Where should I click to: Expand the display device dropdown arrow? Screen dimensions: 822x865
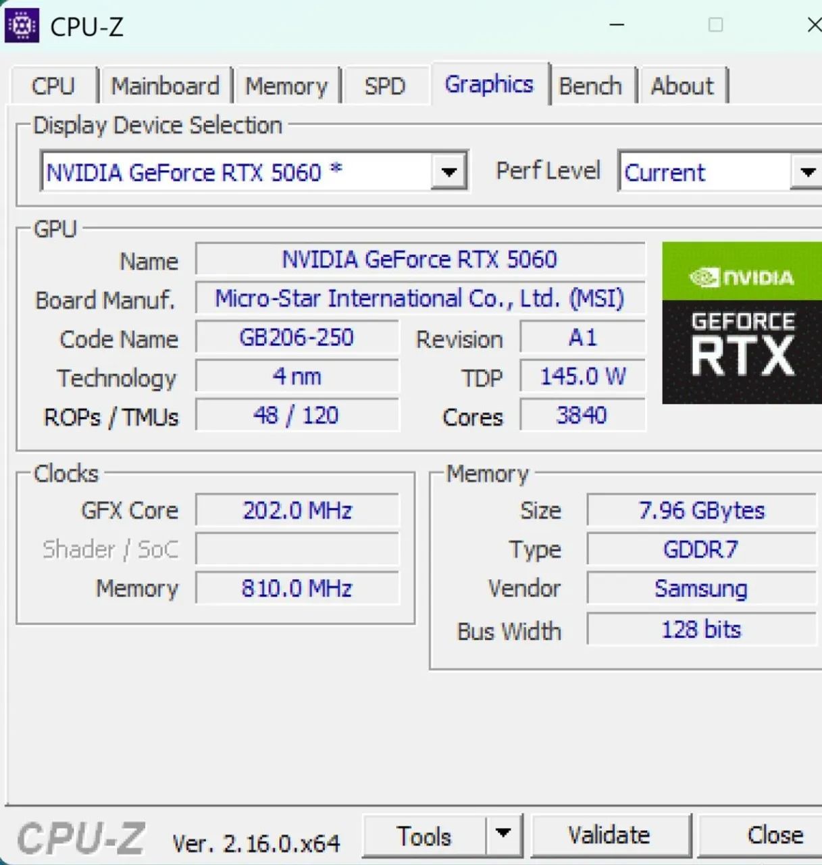point(449,172)
